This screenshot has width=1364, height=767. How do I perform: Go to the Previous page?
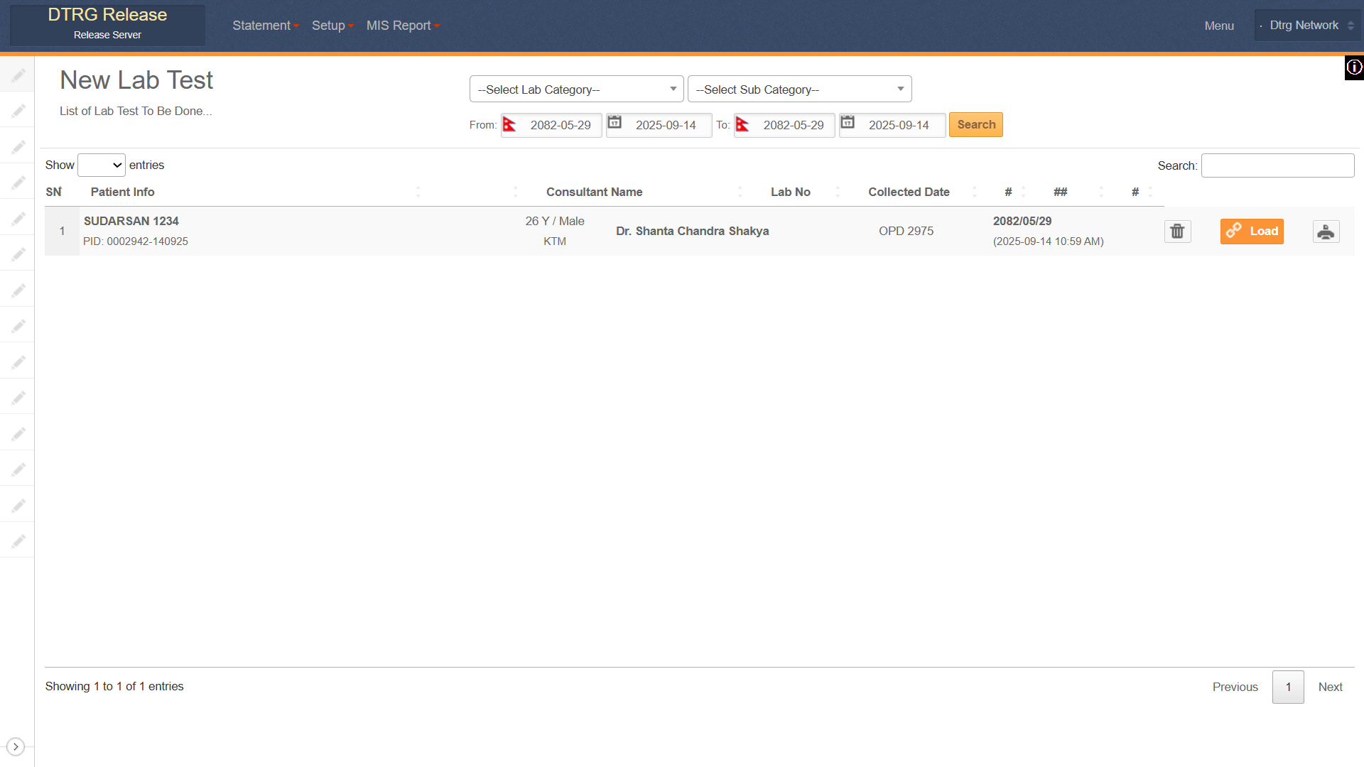coord(1235,687)
